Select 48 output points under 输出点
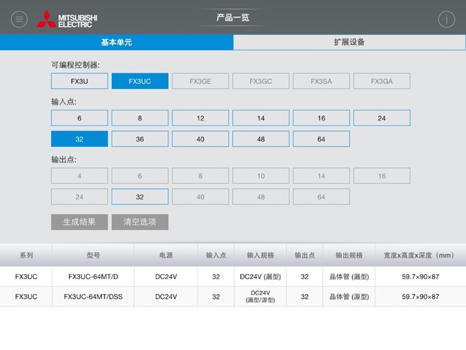Screen dimensions: 466x350 (261, 196)
